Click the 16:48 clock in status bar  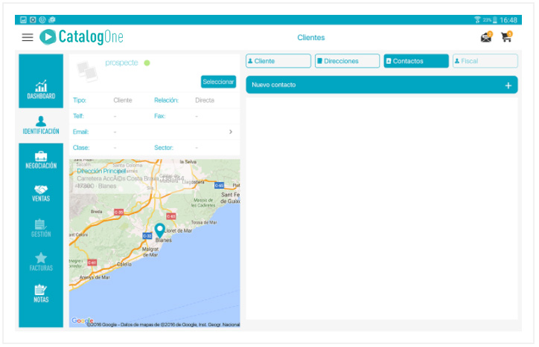508,20
